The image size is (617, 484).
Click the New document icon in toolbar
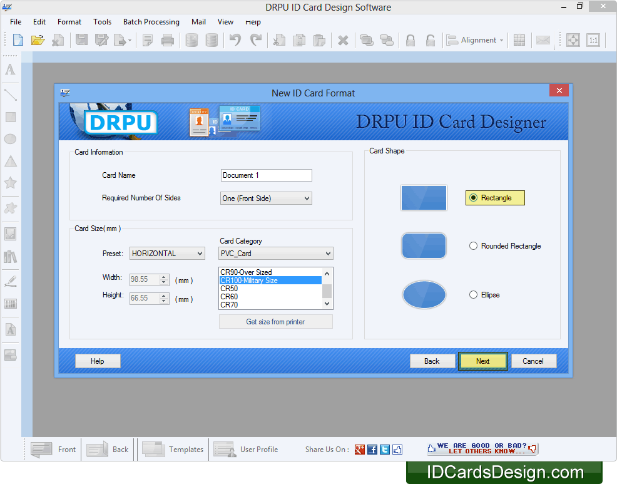18,40
